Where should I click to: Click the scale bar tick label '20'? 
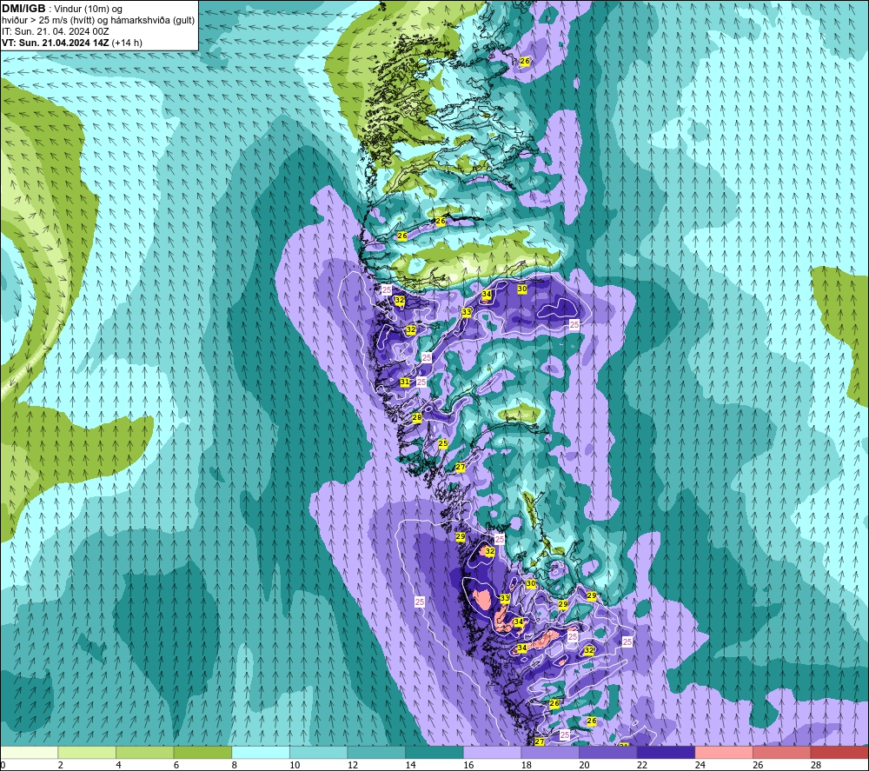[x=584, y=765]
